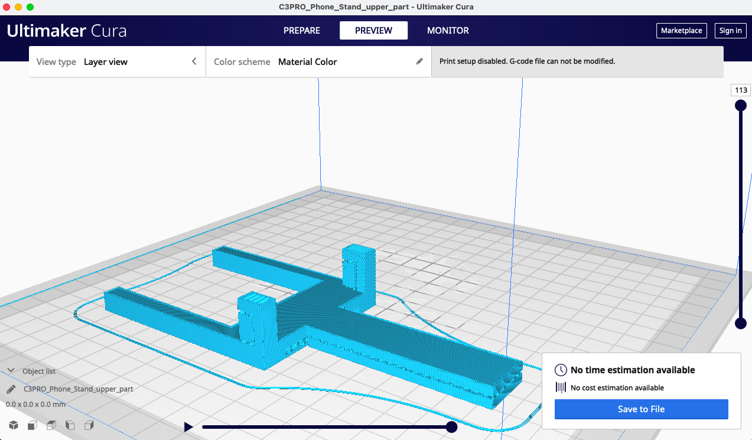Click the macOS yellow minimize button
752x440 pixels.
pos(18,7)
